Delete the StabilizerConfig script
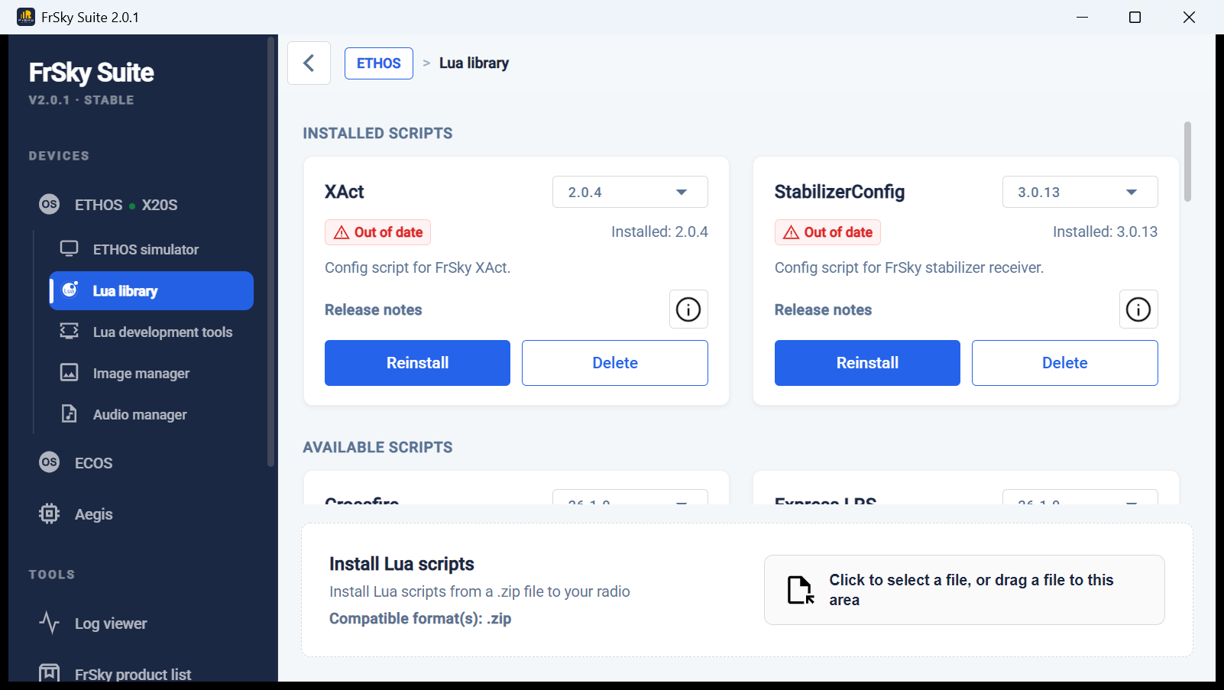This screenshot has width=1224, height=690. pos(1065,363)
